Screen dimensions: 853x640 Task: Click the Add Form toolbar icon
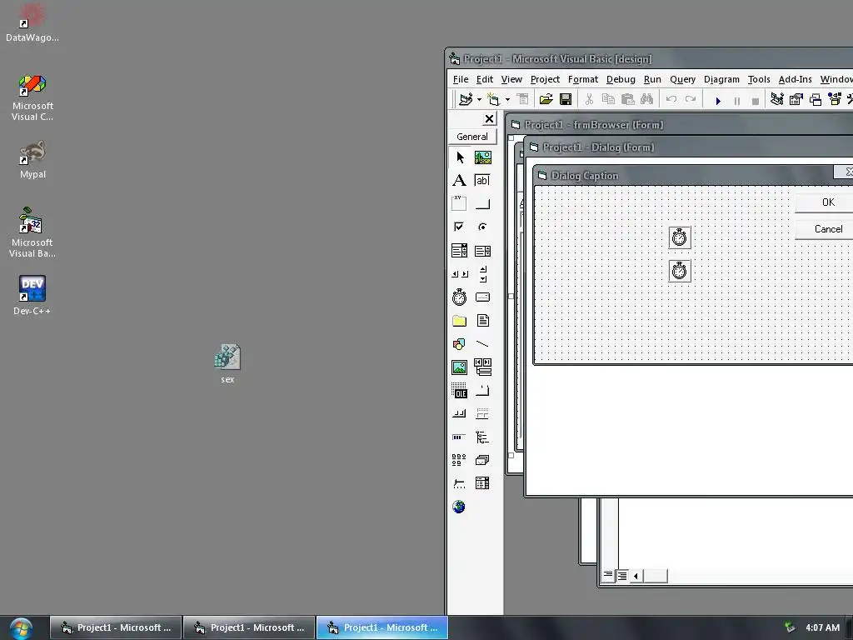coord(493,99)
